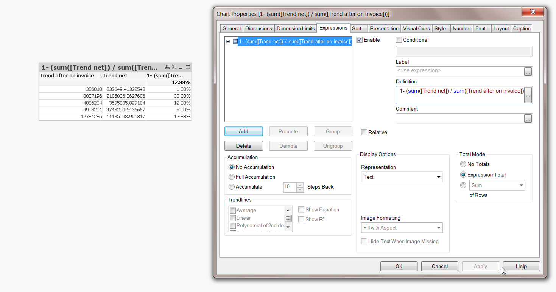This screenshot has height=292, width=556.
Task: Click the Steps Back value field
Action: tap(290, 187)
